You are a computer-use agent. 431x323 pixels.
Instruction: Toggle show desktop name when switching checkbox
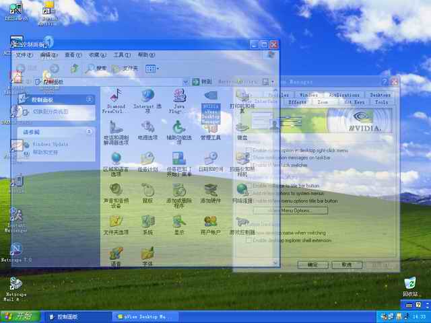[249, 232]
